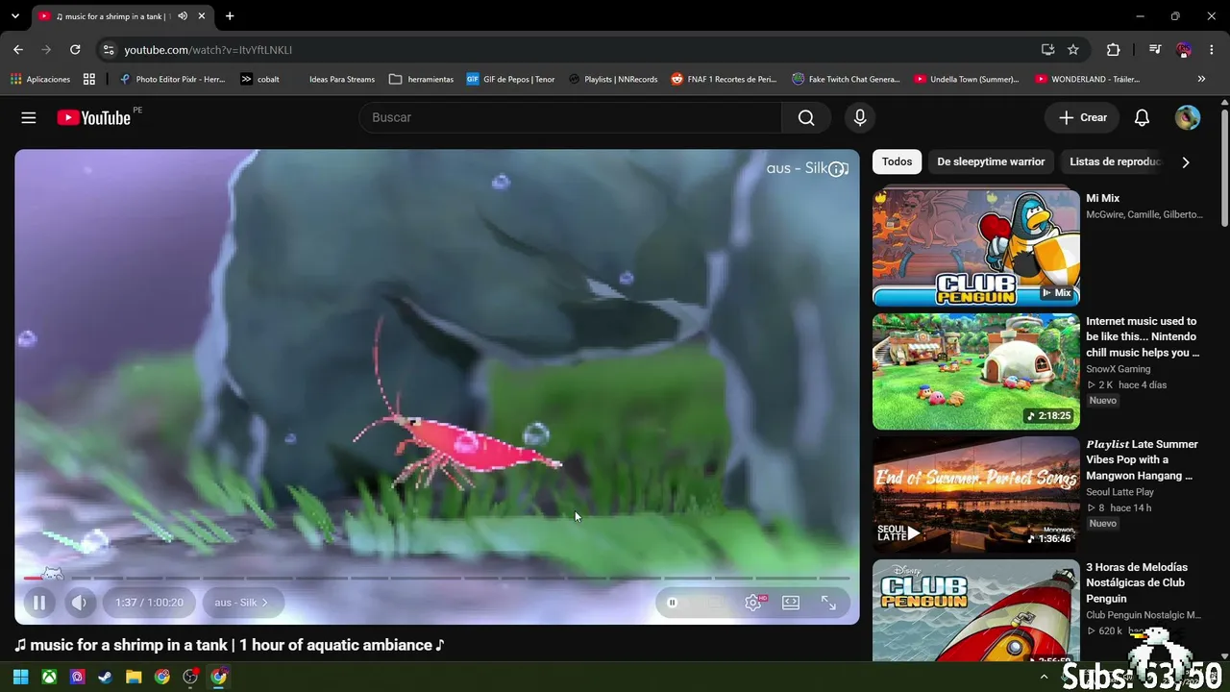This screenshot has height=692, width=1230.
Task: Close the 'music for a shrimp in a tank' tab
Action: tap(203, 16)
